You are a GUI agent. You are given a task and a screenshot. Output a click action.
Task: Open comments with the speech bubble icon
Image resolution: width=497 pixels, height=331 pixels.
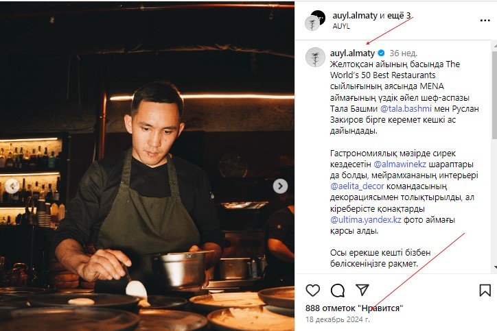click(x=338, y=290)
